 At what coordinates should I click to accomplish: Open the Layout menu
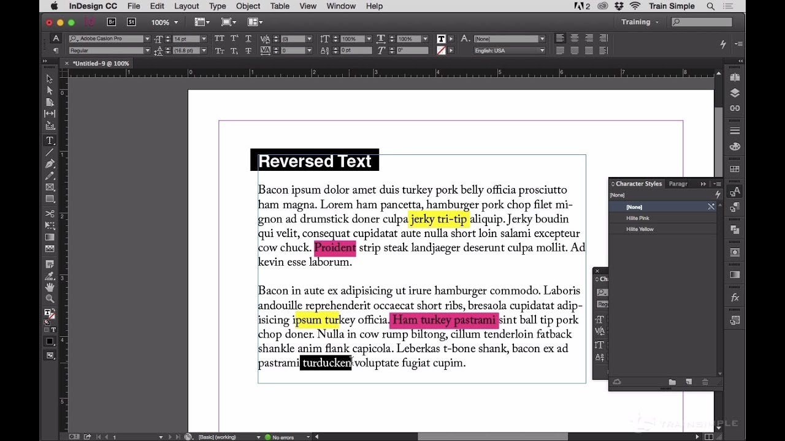point(186,6)
